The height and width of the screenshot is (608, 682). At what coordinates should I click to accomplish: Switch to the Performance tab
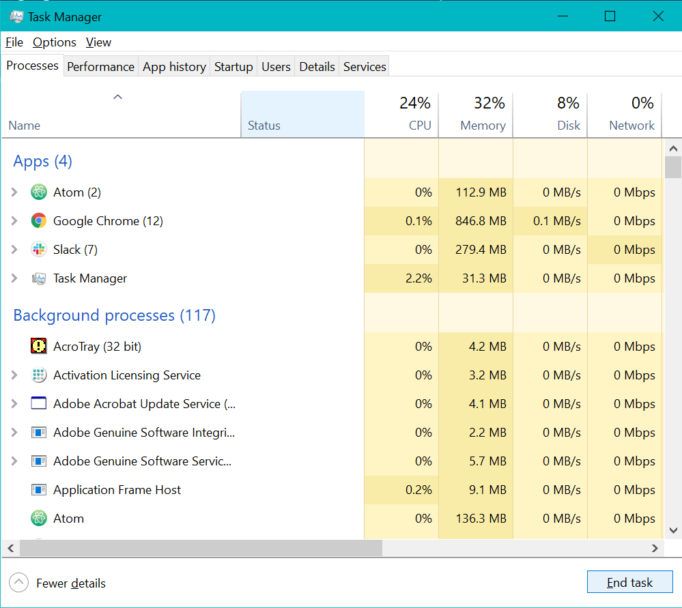[x=100, y=67]
